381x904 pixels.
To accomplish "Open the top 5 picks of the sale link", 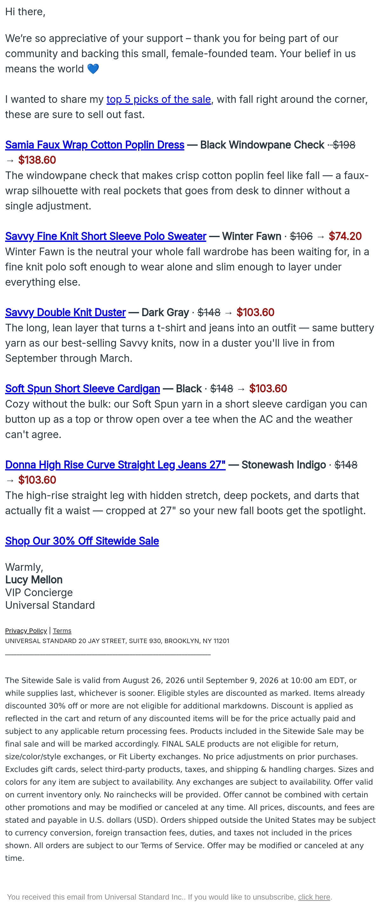I will (x=159, y=99).
